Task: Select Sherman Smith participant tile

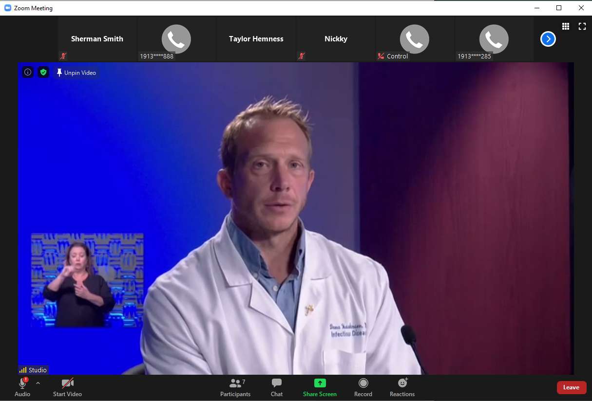Action: pos(97,39)
